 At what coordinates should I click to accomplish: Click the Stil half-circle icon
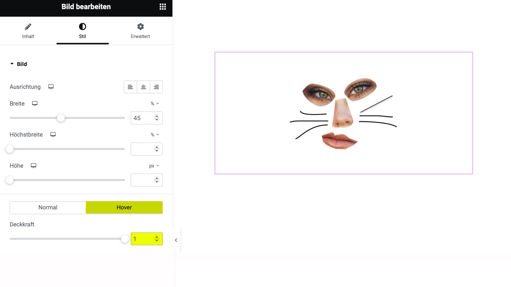[82, 27]
